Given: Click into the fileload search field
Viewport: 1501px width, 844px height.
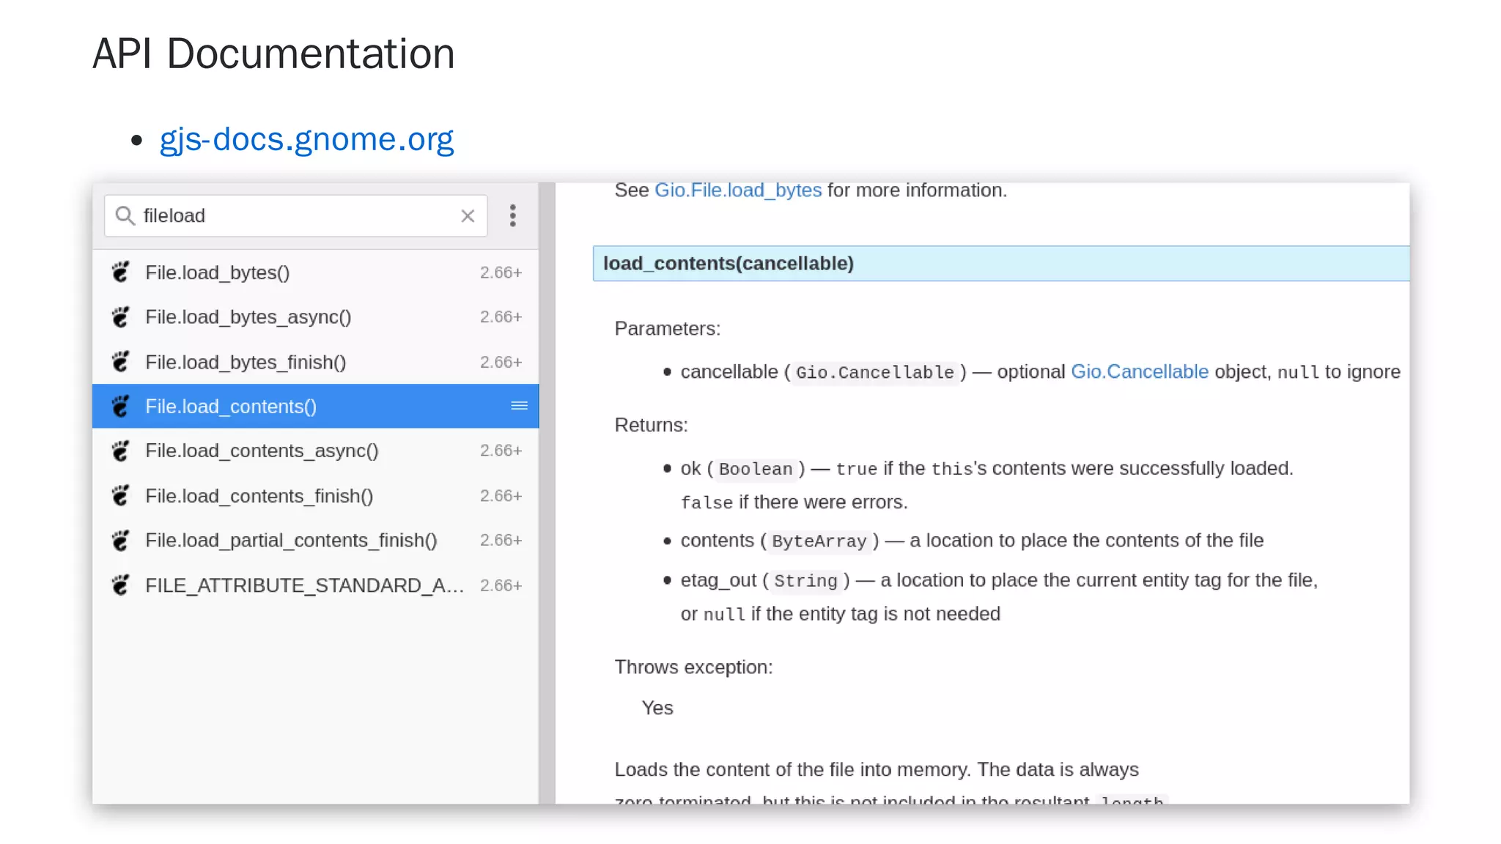Looking at the screenshot, I should pos(293,215).
